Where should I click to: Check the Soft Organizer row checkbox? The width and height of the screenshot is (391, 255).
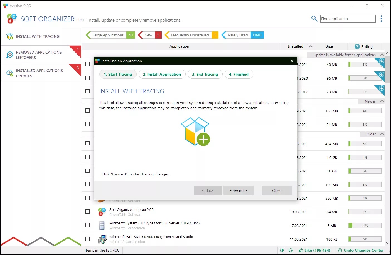tap(87, 212)
